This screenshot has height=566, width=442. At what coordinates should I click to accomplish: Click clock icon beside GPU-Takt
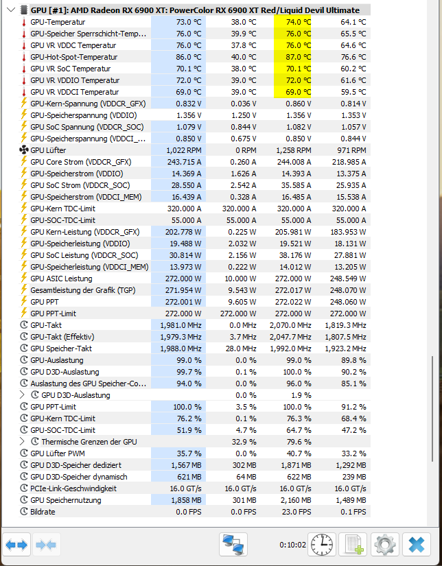[24, 325]
